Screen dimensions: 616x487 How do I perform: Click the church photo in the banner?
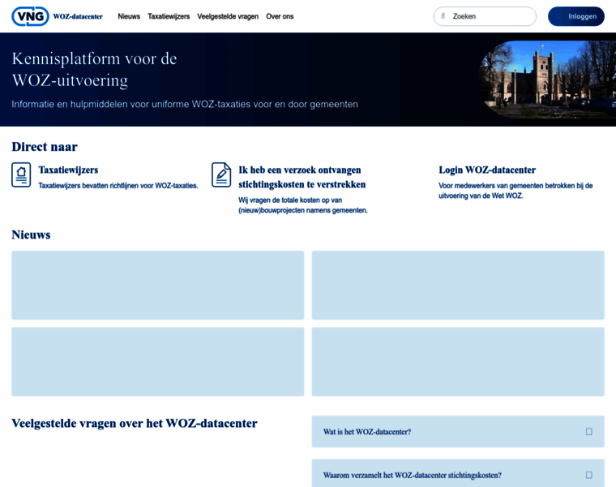pos(545,80)
